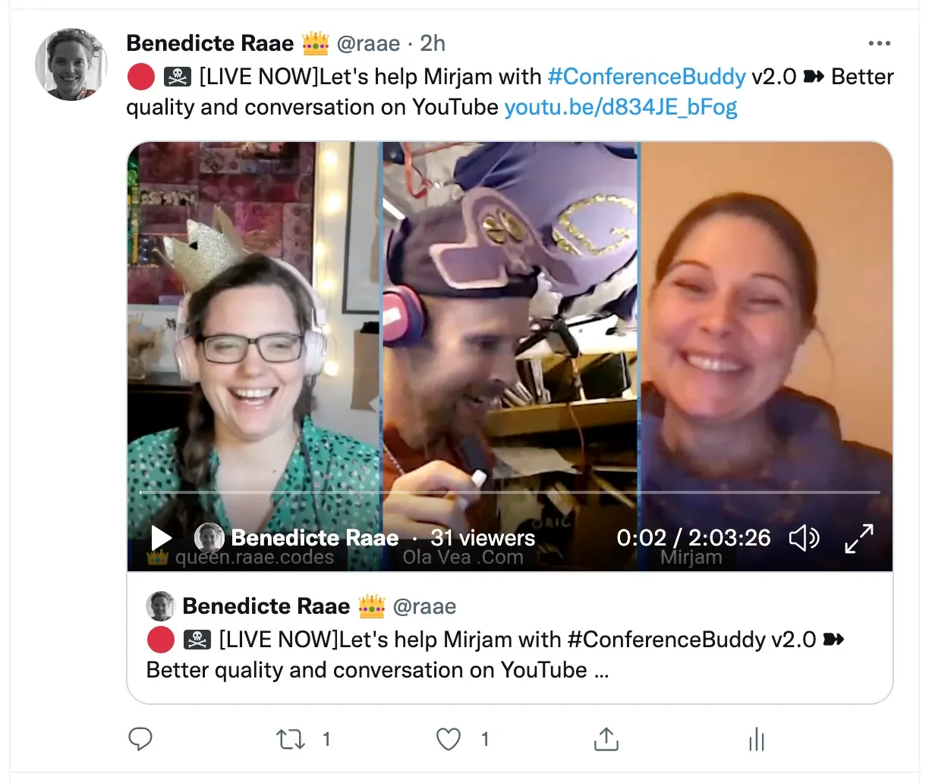932x783 pixels.
Task: Click the video progress bar
Action: coord(510,492)
